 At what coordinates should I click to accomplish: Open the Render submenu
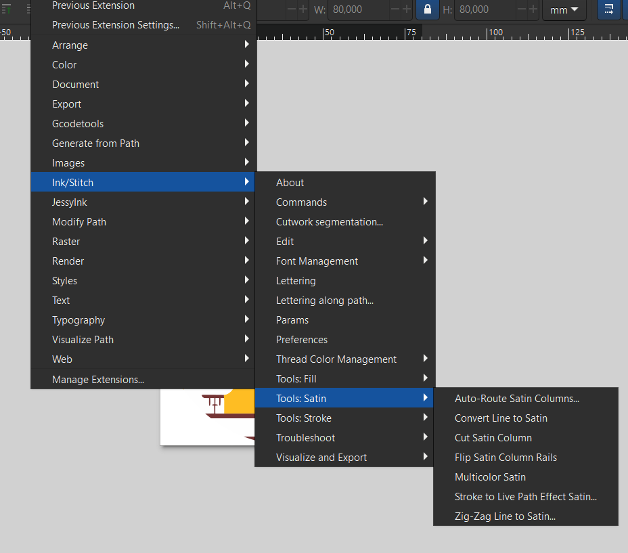[x=143, y=261]
